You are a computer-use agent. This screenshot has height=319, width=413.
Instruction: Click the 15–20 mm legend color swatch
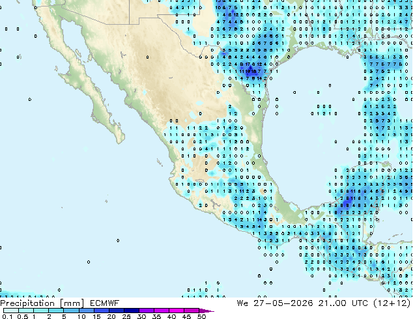101,311
